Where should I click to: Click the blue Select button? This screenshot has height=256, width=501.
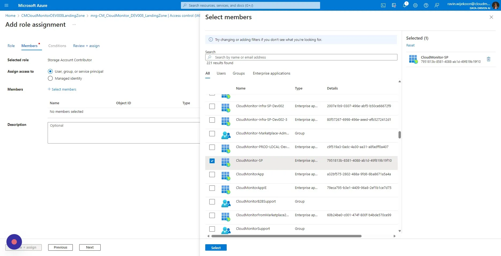point(216,248)
